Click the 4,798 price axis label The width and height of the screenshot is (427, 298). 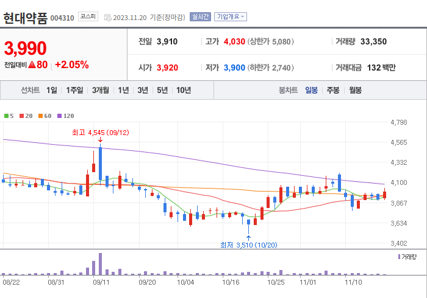tap(399, 122)
